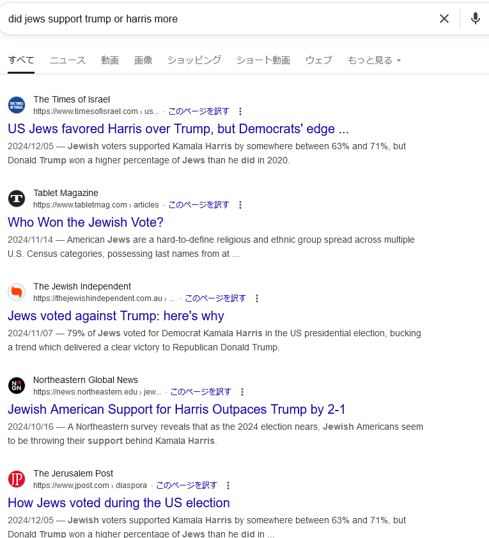Click the 'American Jews are a hard-to-define' snippet
Viewport: 489px width, 538px height.
point(211,247)
